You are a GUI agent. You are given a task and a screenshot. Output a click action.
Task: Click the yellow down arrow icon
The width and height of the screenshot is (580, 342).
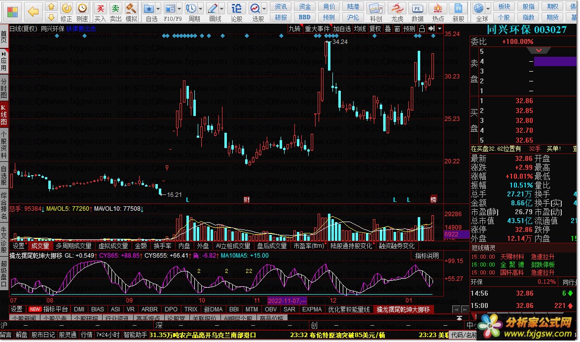pyautogui.click(x=51, y=17)
